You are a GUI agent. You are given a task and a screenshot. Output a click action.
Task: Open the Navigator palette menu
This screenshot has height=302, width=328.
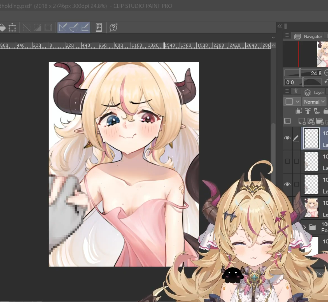coord(287,35)
